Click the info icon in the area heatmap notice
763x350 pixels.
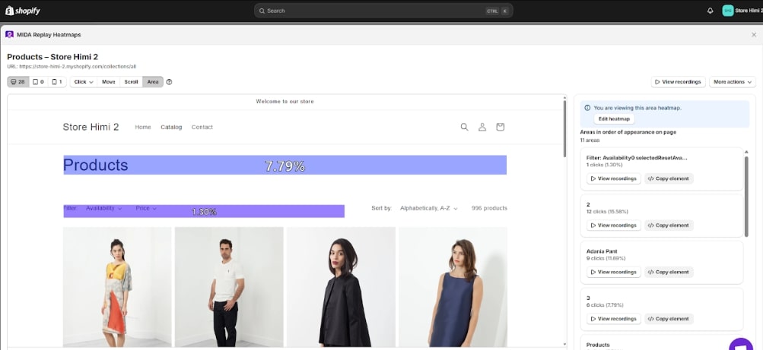click(587, 108)
